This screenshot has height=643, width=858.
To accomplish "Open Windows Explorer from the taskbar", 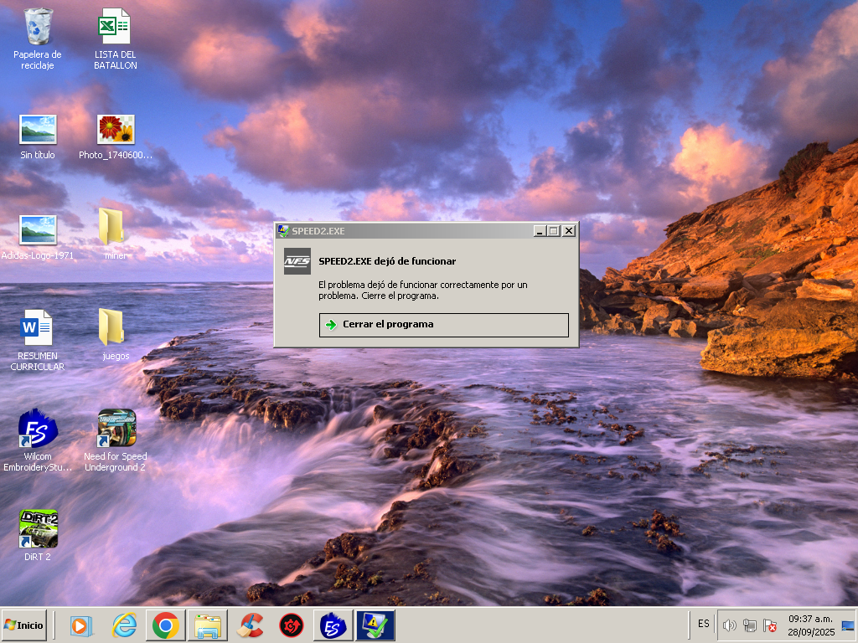I will pyautogui.click(x=208, y=625).
